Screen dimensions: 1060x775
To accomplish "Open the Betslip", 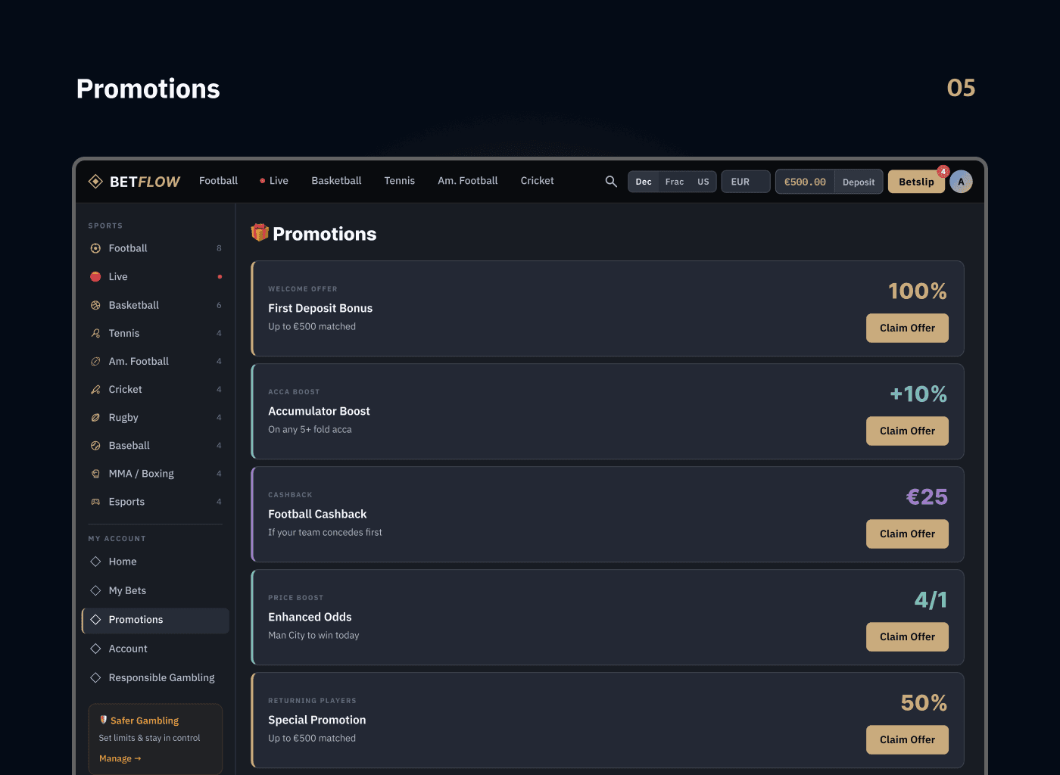I will 916,182.
